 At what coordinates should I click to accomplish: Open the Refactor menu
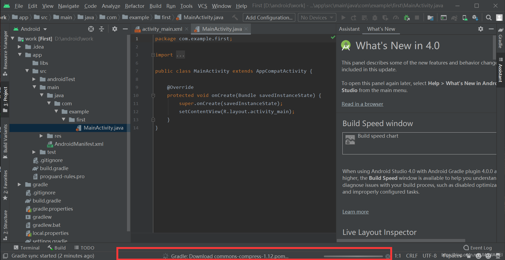[x=134, y=6]
